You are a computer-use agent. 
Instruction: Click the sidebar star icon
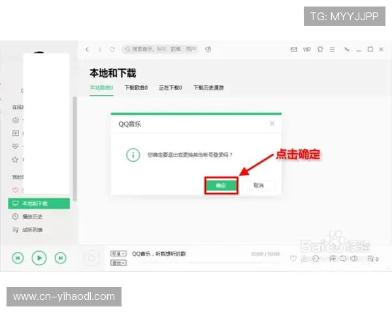click(15, 160)
